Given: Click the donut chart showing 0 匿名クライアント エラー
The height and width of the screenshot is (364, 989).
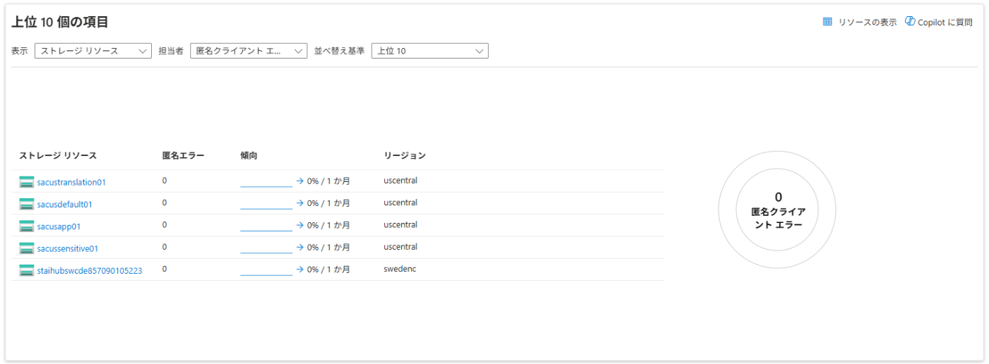Looking at the screenshot, I should click(x=777, y=210).
